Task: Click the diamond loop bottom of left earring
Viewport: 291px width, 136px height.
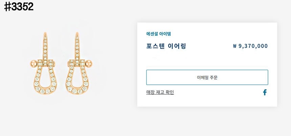Action: tap(45, 91)
